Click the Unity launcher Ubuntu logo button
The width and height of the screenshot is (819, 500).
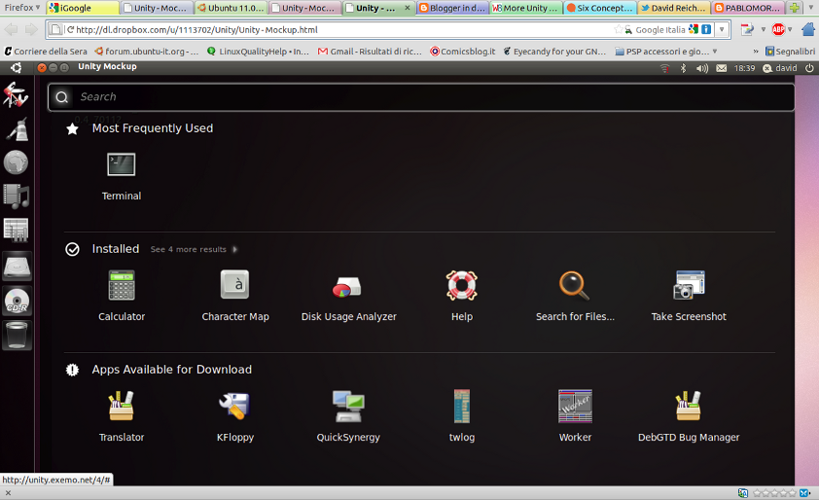17,67
